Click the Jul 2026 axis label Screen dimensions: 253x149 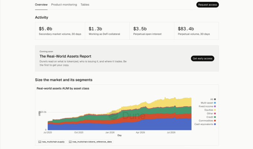point(171,132)
